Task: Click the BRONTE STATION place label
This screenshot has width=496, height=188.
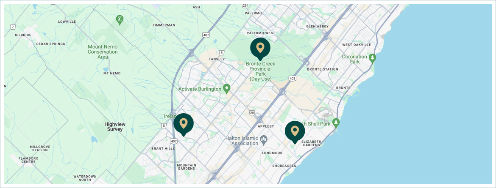Action: [323, 69]
